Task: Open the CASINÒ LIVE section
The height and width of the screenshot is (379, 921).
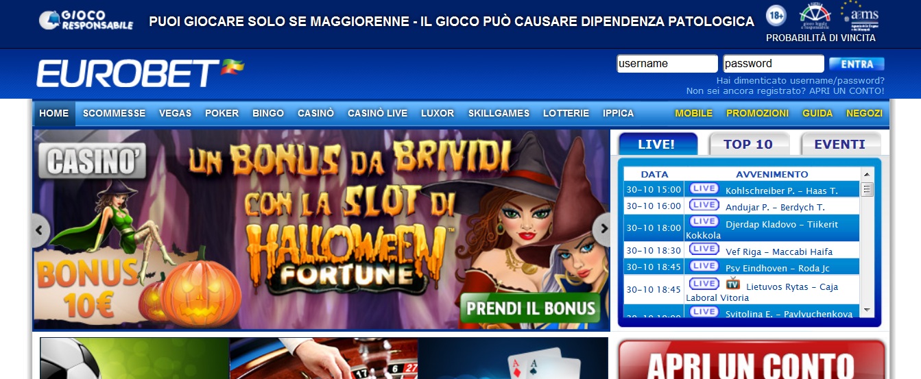Action: (x=377, y=113)
